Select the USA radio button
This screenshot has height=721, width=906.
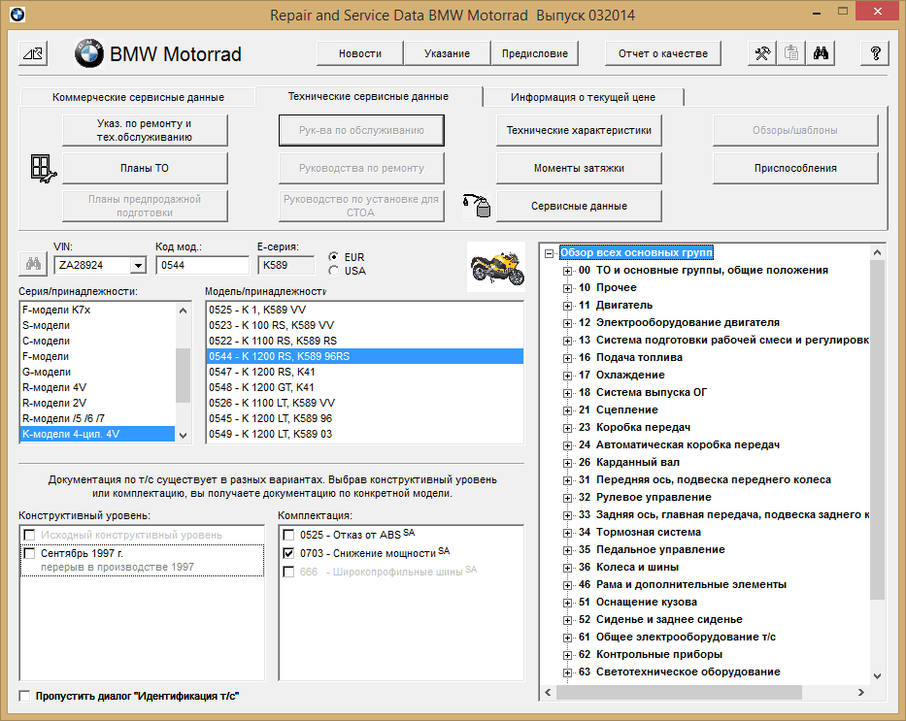(x=336, y=271)
